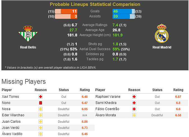The width and height of the screenshot is (189, 137).
Task: Click Sami Khedira's red cross icon
Action: [134, 103]
